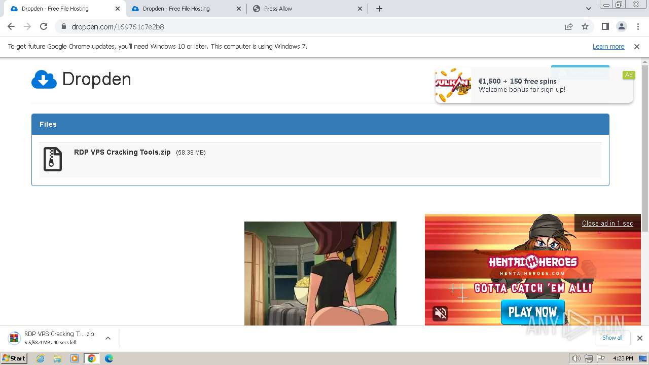Viewport: 649px width, 365px height.
Task: Launch Internet Explorer from taskbar
Action: click(40, 358)
